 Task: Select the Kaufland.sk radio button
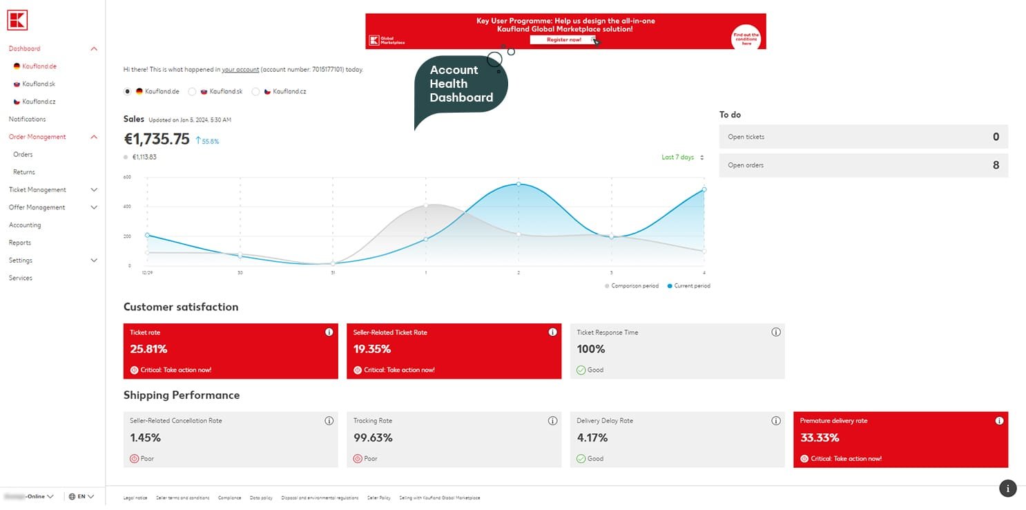pos(193,91)
